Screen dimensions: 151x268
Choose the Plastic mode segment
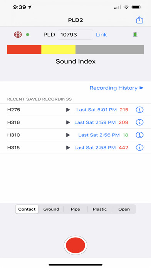pyautogui.click(x=100, y=209)
